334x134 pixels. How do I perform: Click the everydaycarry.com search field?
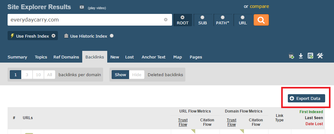[90, 20]
